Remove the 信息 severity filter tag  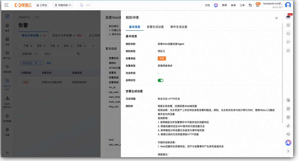coord(85,46)
